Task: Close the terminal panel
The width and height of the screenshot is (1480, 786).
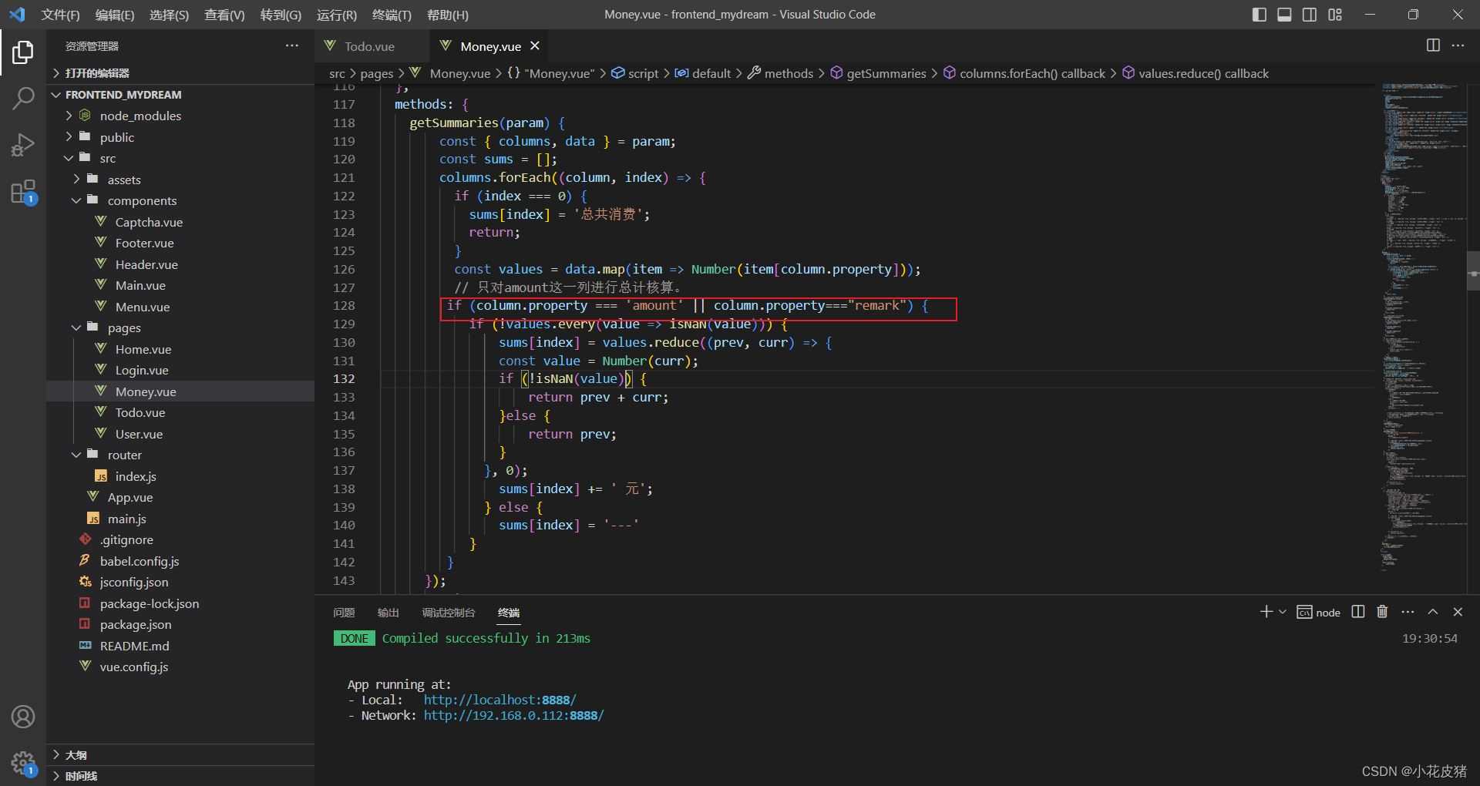Action: [x=1458, y=612]
